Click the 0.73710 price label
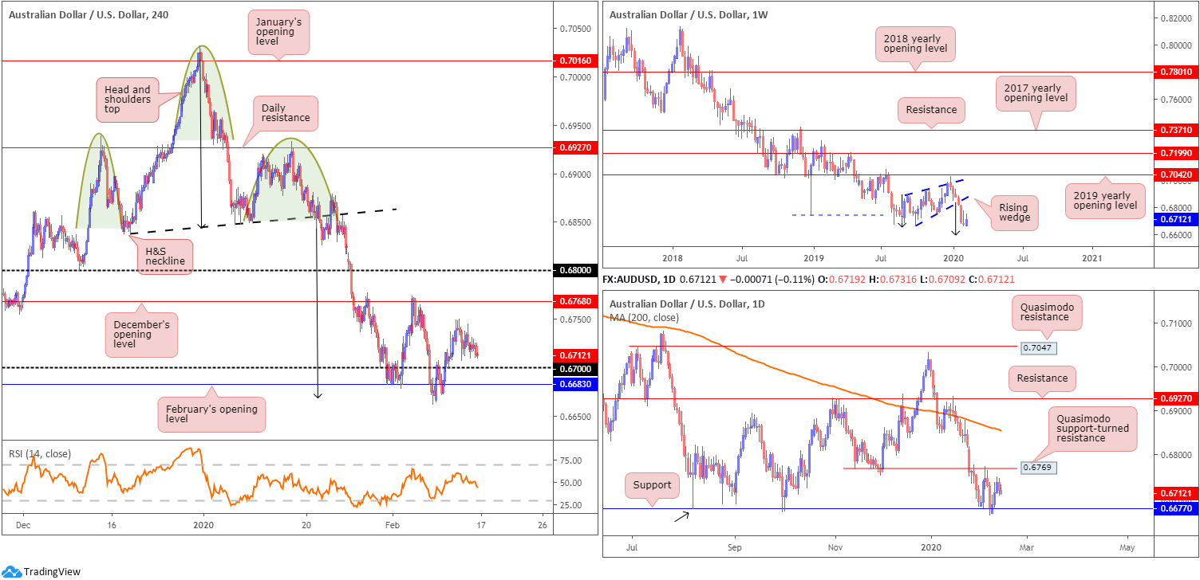Screen dimensions: 1200x580 click(x=1175, y=129)
